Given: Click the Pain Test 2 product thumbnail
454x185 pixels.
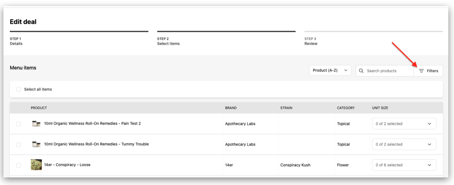Looking at the screenshot, I should pyautogui.click(x=36, y=124).
